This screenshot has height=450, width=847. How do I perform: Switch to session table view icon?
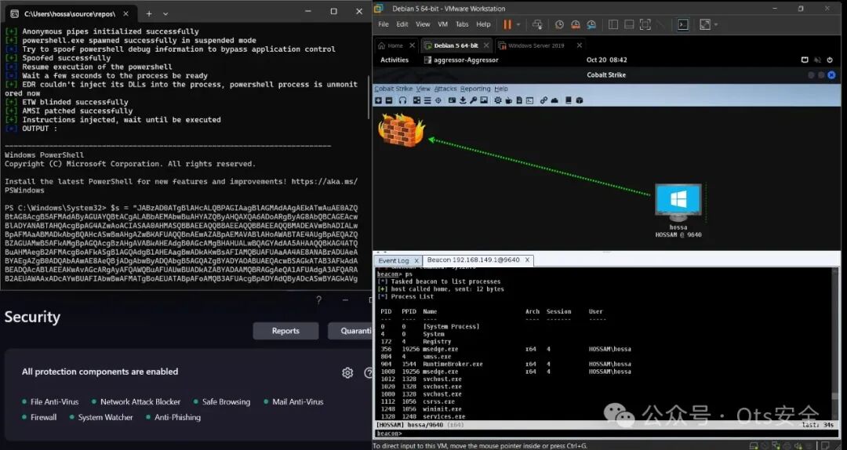pos(427,100)
